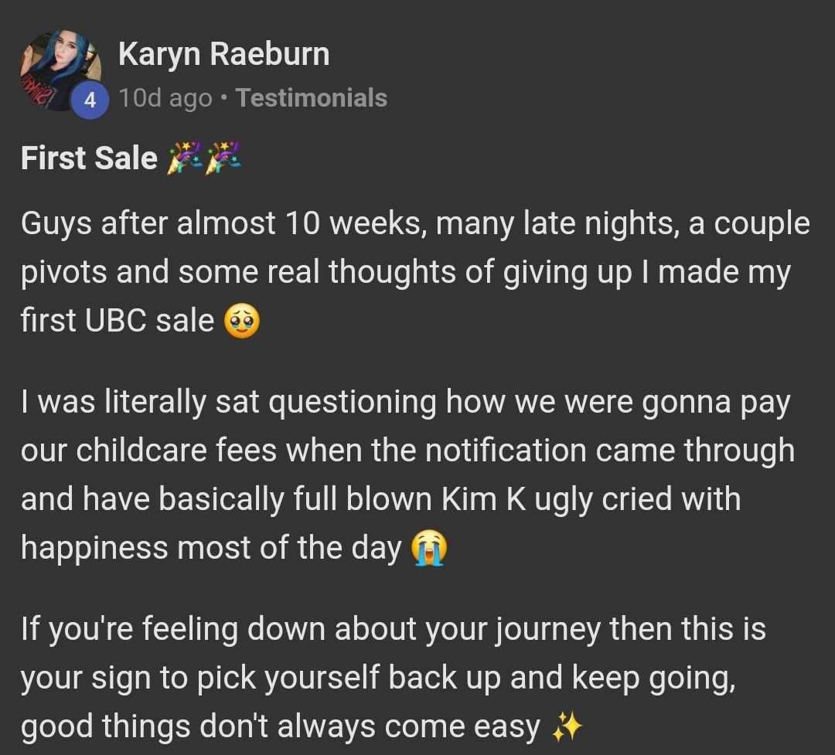Open the First Sale post title

(x=89, y=158)
